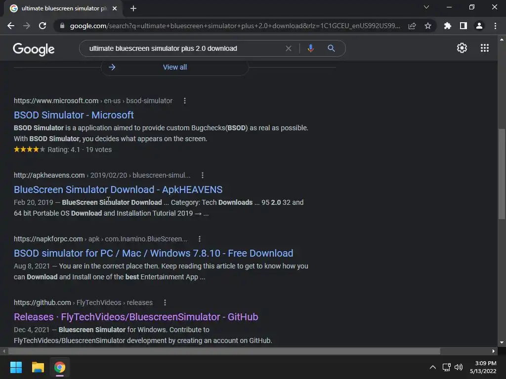Open more options for github.com result
506x379 pixels.
coord(165,303)
